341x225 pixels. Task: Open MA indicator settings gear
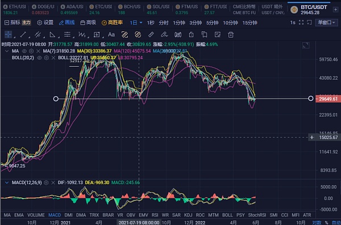pos(31,51)
